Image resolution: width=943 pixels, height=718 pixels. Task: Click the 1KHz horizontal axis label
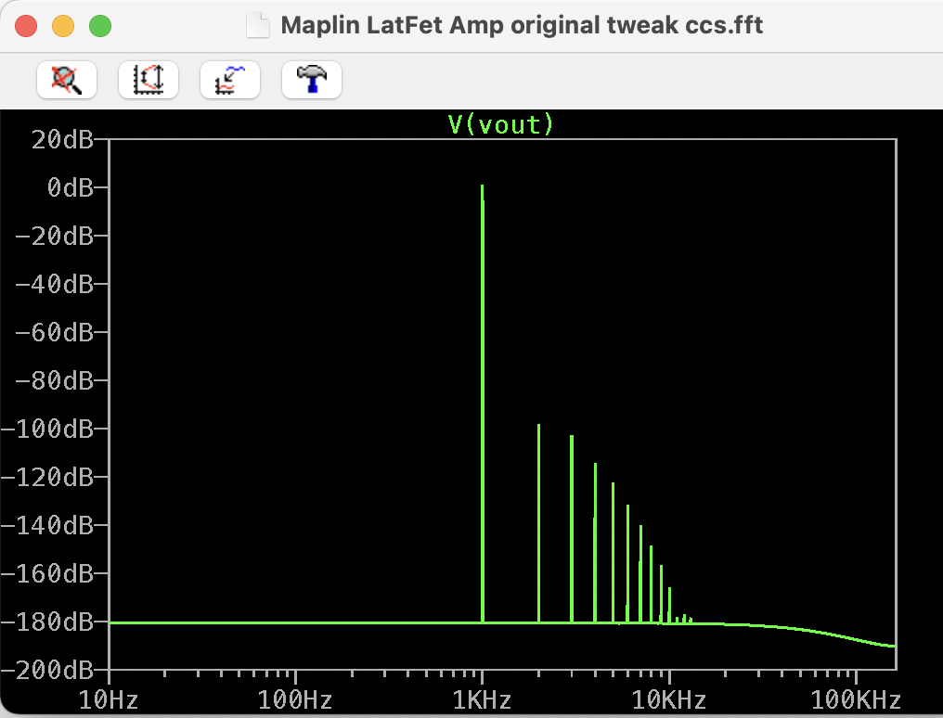[482, 700]
